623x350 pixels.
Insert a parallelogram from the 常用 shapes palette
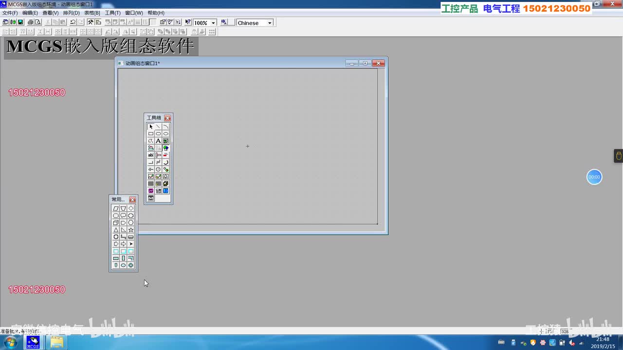[116, 209]
